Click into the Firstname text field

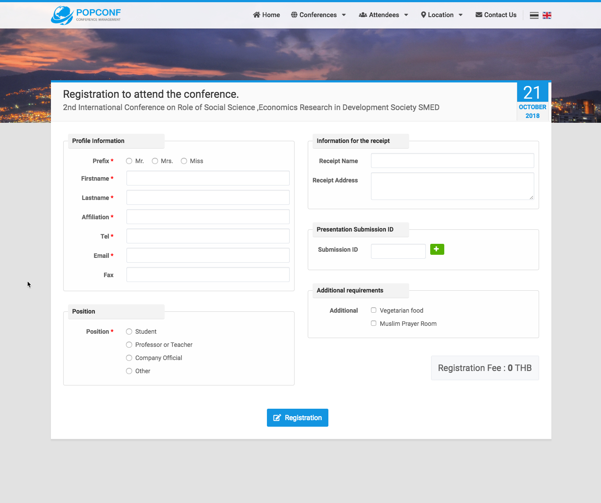[208, 178]
